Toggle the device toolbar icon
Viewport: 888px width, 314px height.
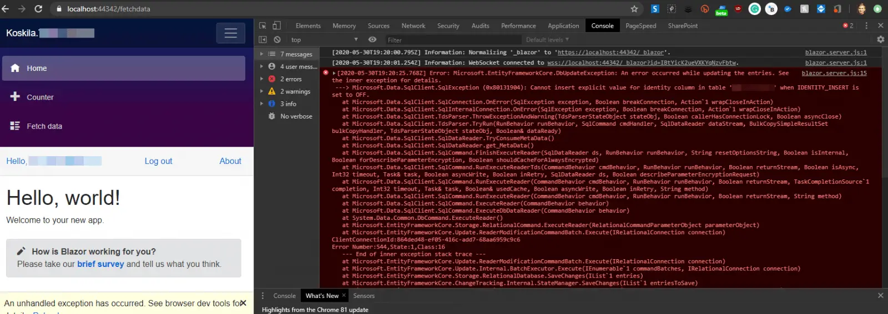276,25
